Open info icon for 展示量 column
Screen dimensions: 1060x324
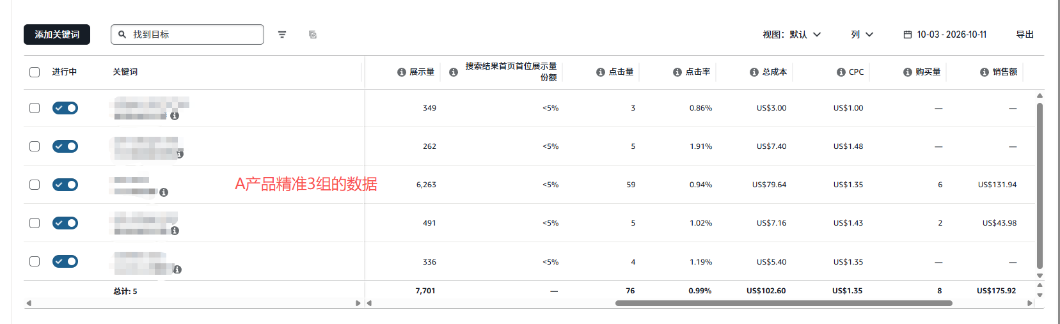coord(402,72)
